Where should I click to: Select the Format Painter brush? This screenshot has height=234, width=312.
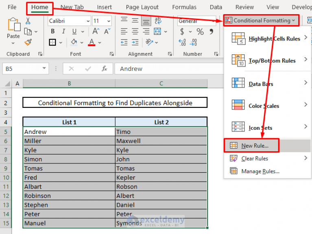28,42
